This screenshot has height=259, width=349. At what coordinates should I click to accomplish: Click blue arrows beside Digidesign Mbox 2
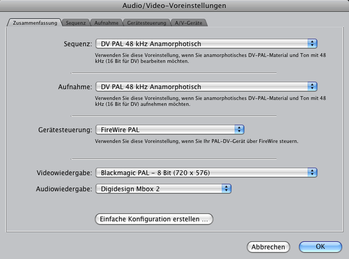(x=227, y=189)
